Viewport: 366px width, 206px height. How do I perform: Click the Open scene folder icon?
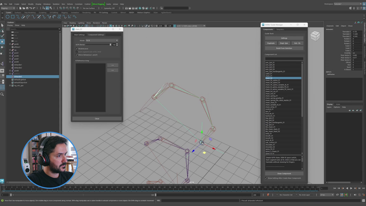(24, 8)
